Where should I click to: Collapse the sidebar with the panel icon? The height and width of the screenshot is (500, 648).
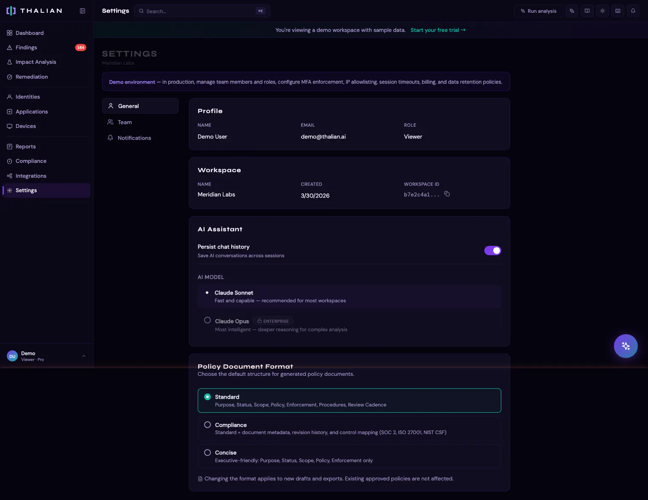tap(82, 11)
